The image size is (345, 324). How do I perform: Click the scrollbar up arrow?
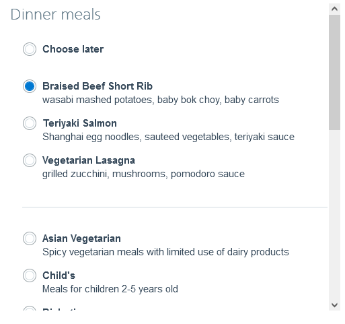(x=334, y=9)
